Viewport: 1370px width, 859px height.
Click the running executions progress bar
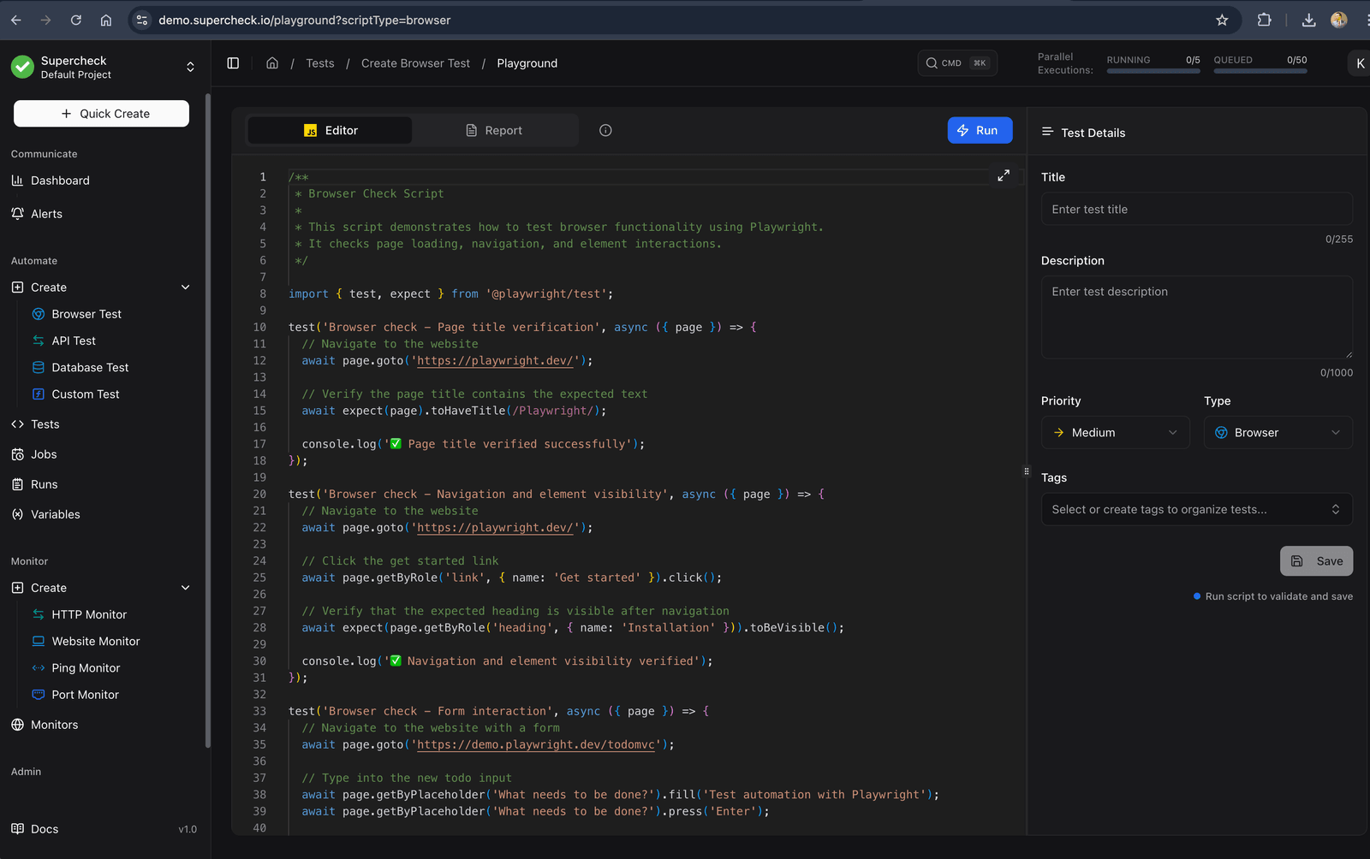[x=1153, y=71]
